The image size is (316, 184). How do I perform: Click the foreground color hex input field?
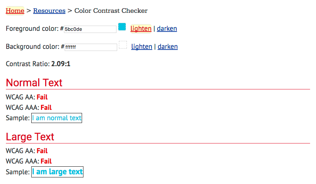pyautogui.click(x=90, y=29)
